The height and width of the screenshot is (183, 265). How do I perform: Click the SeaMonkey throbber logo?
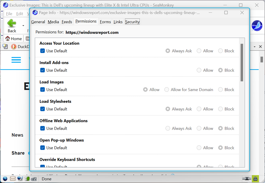pos(257,26)
